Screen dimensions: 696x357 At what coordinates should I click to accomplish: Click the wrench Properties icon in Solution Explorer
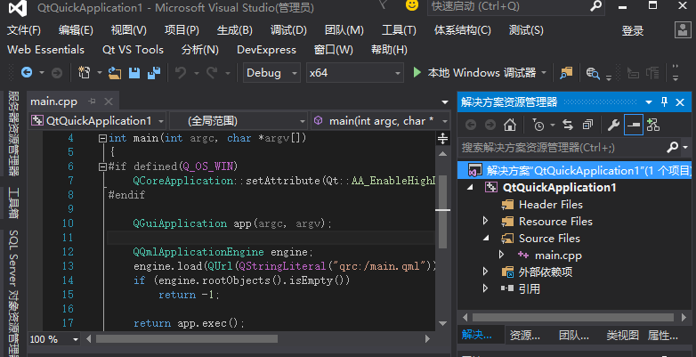(613, 125)
